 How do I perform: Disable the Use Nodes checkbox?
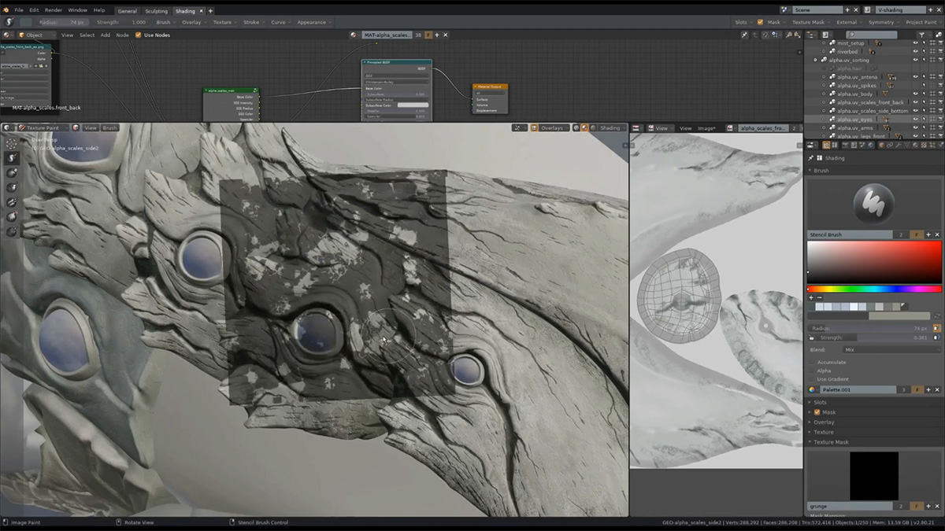pos(139,35)
